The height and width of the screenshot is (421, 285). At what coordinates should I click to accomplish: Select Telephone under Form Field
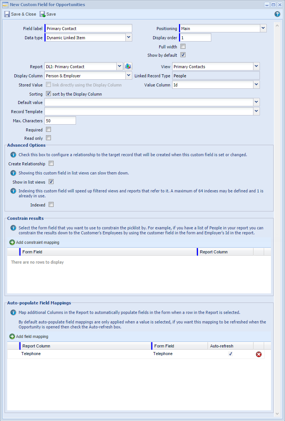tap(163, 354)
